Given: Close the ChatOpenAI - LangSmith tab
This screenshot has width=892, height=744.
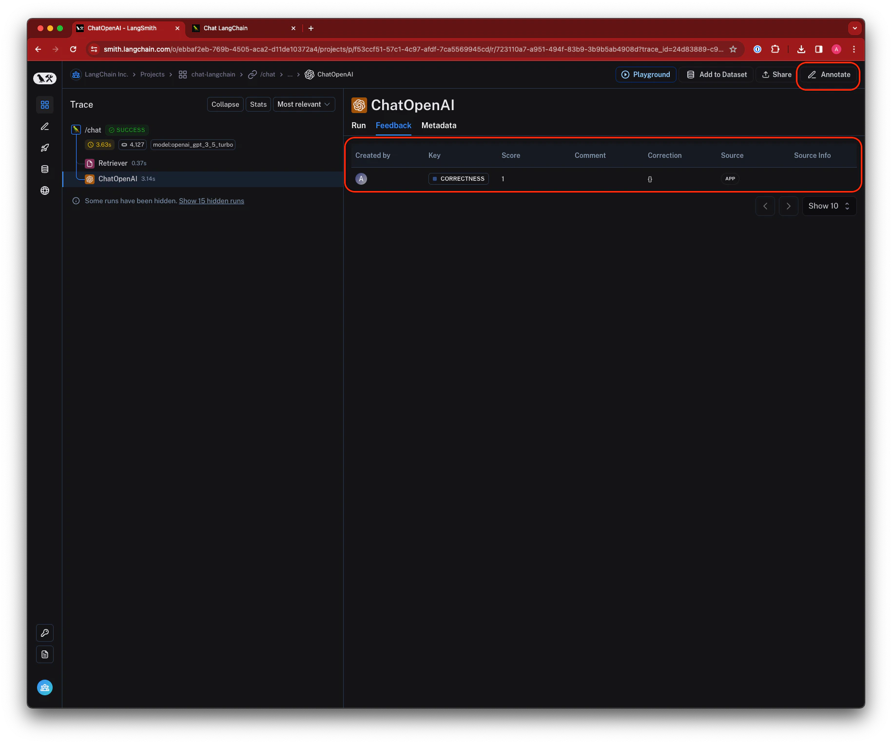Looking at the screenshot, I should click(177, 28).
